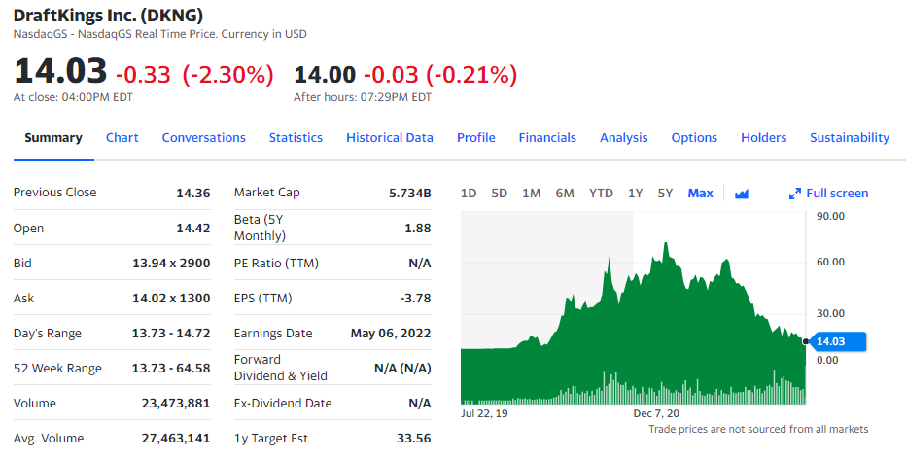
Task: Click the after hours change -0.03 (-0.21%)
Action: pos(440,75)
